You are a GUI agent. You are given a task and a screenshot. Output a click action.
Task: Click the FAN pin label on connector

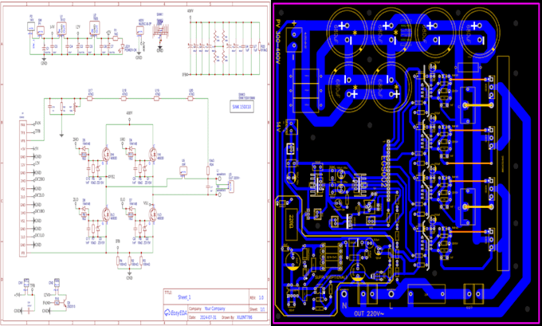(38, 124)
